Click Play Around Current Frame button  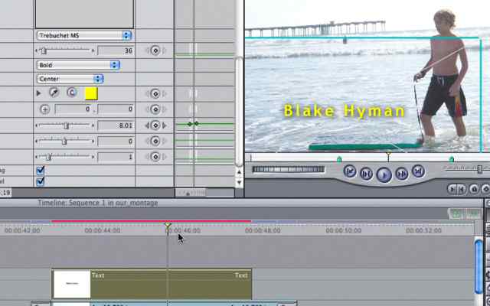(401, 174)
